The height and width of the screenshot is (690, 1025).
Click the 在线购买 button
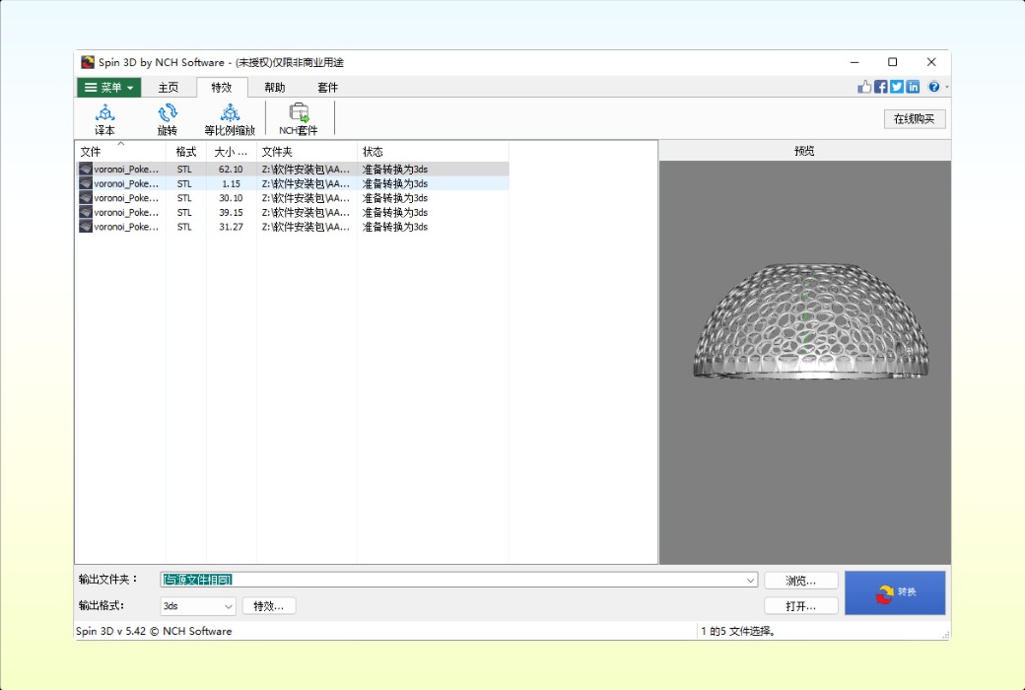click(x=915, y=119)
